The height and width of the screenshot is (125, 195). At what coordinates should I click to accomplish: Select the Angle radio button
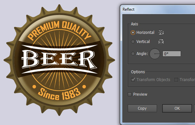point(133,54)
